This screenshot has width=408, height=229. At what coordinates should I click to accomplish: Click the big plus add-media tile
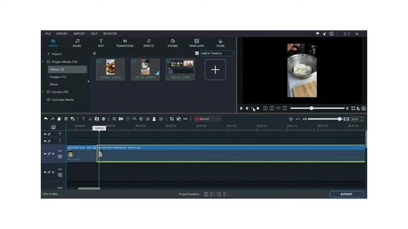tap(215, 69)
